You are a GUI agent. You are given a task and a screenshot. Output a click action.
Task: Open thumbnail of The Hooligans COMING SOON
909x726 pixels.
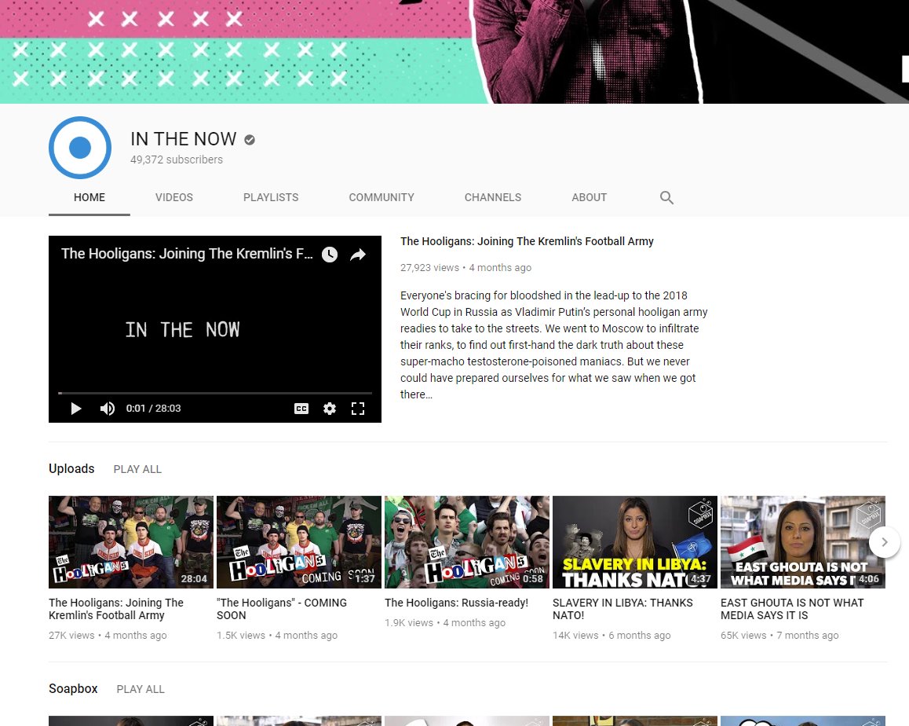(299, 542)
